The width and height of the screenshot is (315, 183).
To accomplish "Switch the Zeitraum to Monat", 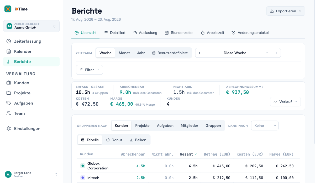I will 124,53.
